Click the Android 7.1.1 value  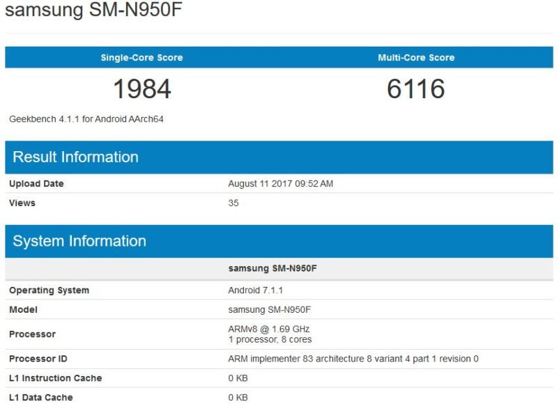[x=256, y=290]
